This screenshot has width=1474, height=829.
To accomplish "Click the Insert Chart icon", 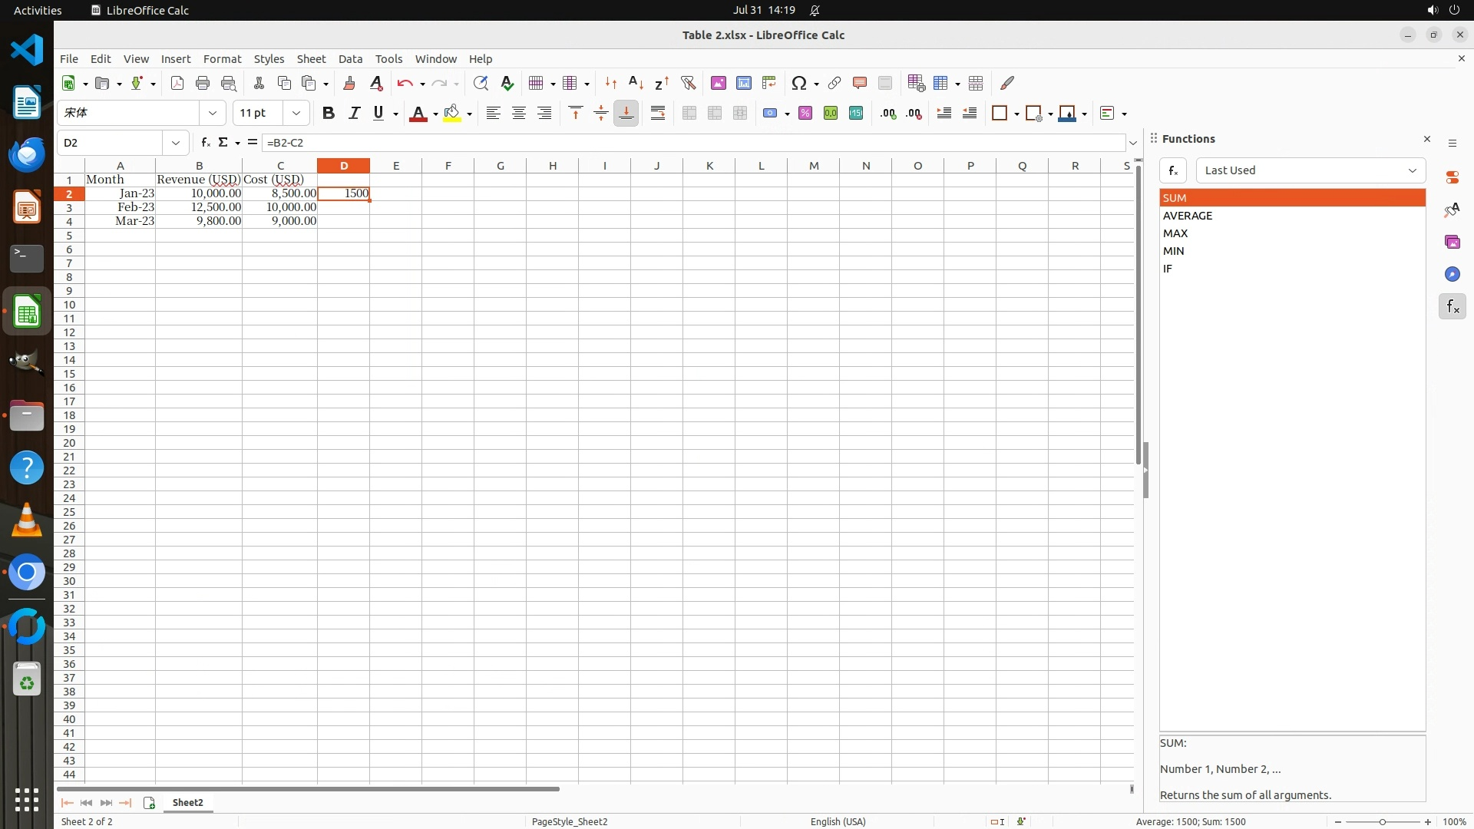I will [743, 83].
